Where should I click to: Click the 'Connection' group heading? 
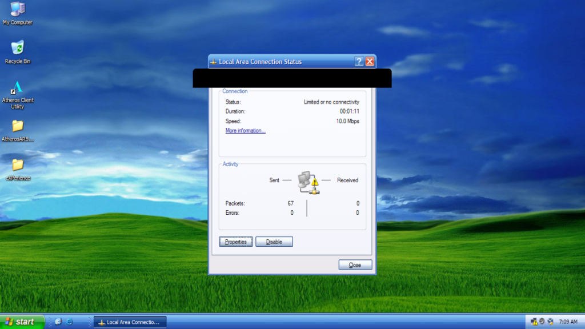point(235,91)
